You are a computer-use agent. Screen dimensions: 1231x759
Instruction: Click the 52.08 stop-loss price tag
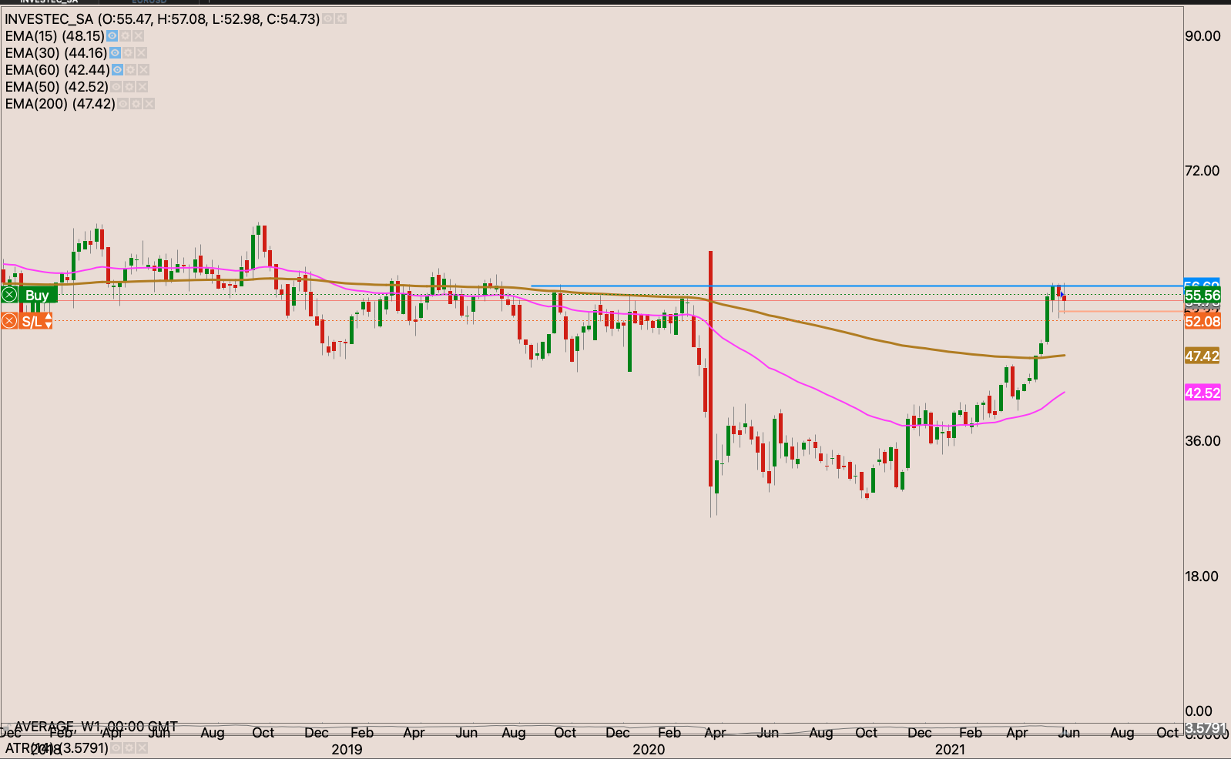point(1202,321)
